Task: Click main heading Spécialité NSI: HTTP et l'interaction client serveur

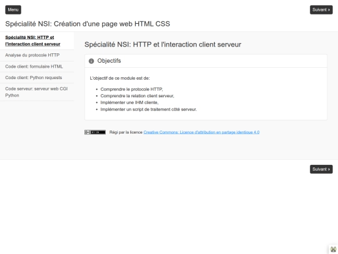Action: pyautogui.click(x=163, y=45)
